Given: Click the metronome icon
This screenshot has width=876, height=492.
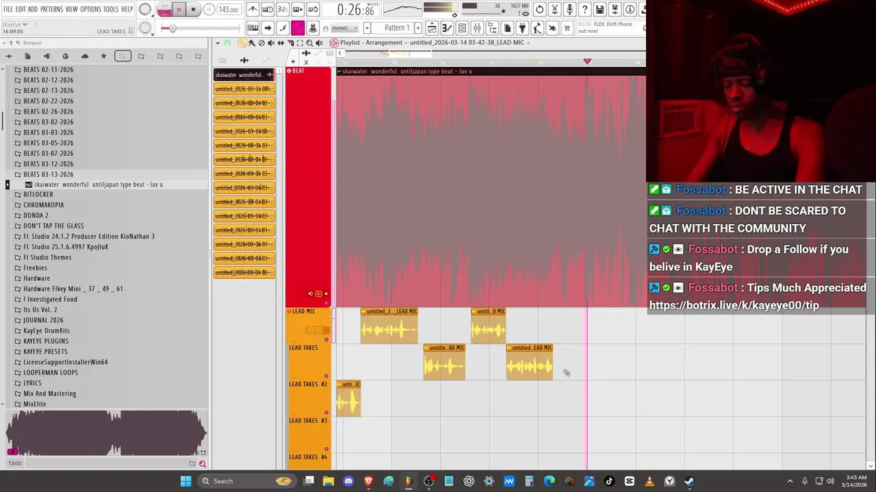Looking at the screenshot, I should (253, 10).
